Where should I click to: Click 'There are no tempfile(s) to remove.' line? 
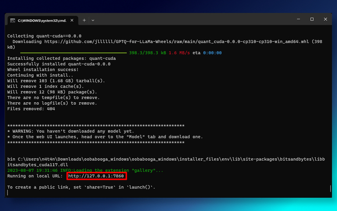coord(53,97)
